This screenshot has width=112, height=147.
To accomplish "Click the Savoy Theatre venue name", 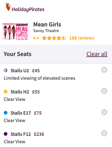I will pyautogui.click(x=46, y=31).
